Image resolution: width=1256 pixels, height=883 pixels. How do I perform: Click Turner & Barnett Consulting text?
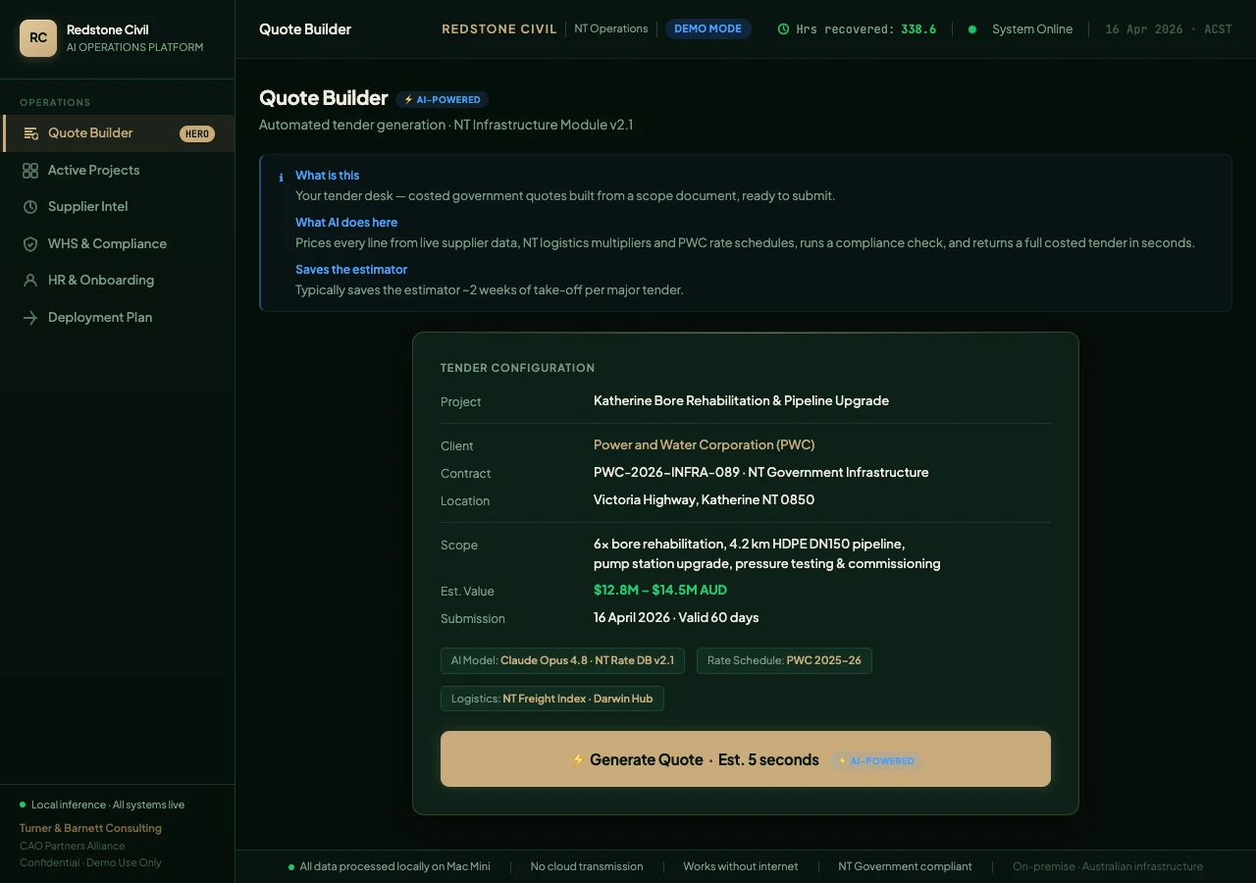(90, 828)
